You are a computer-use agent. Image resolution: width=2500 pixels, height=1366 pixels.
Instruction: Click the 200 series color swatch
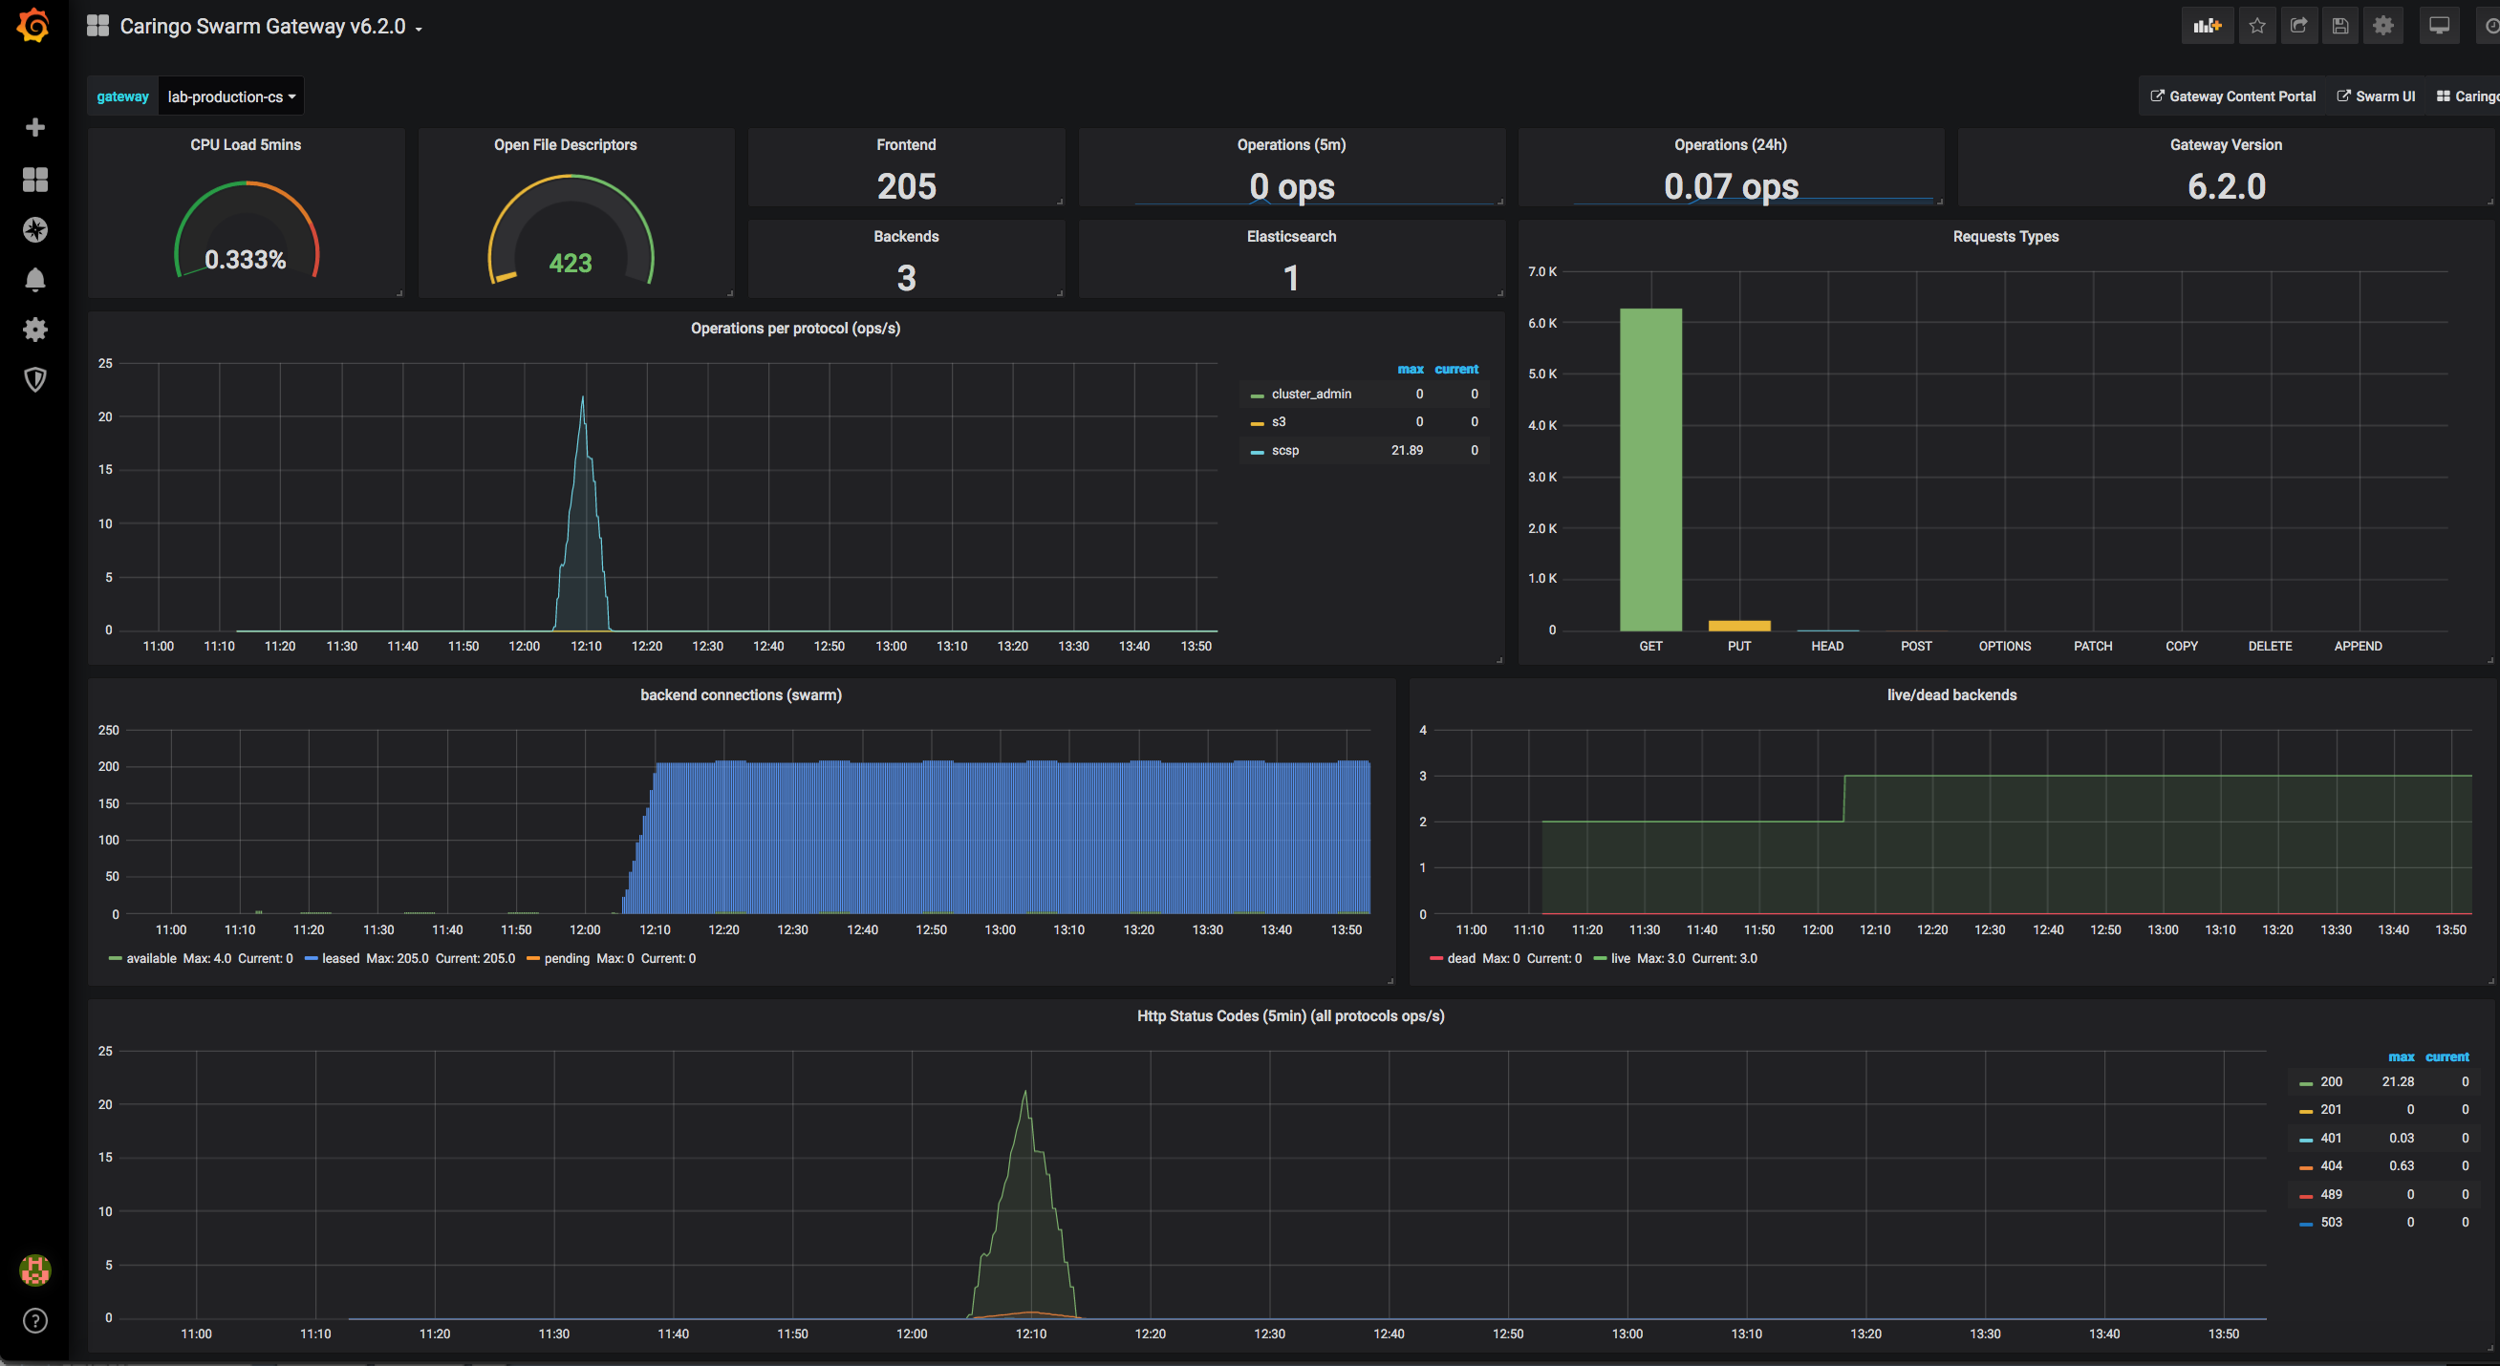point(2305,1082)
